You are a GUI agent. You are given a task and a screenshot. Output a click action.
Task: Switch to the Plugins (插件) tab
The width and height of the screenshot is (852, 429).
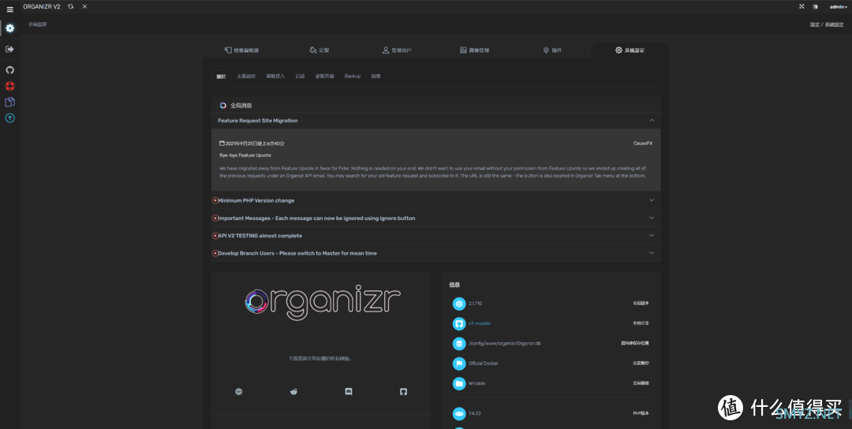(552, 50)
